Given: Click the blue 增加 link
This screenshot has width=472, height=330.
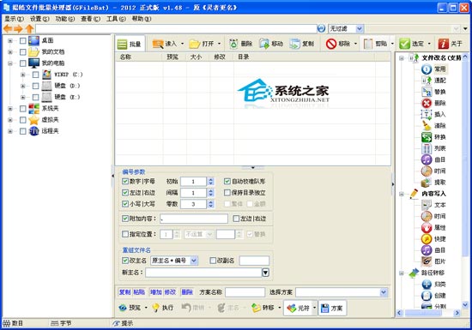Looking at the screenshot, I should [156, 292].
